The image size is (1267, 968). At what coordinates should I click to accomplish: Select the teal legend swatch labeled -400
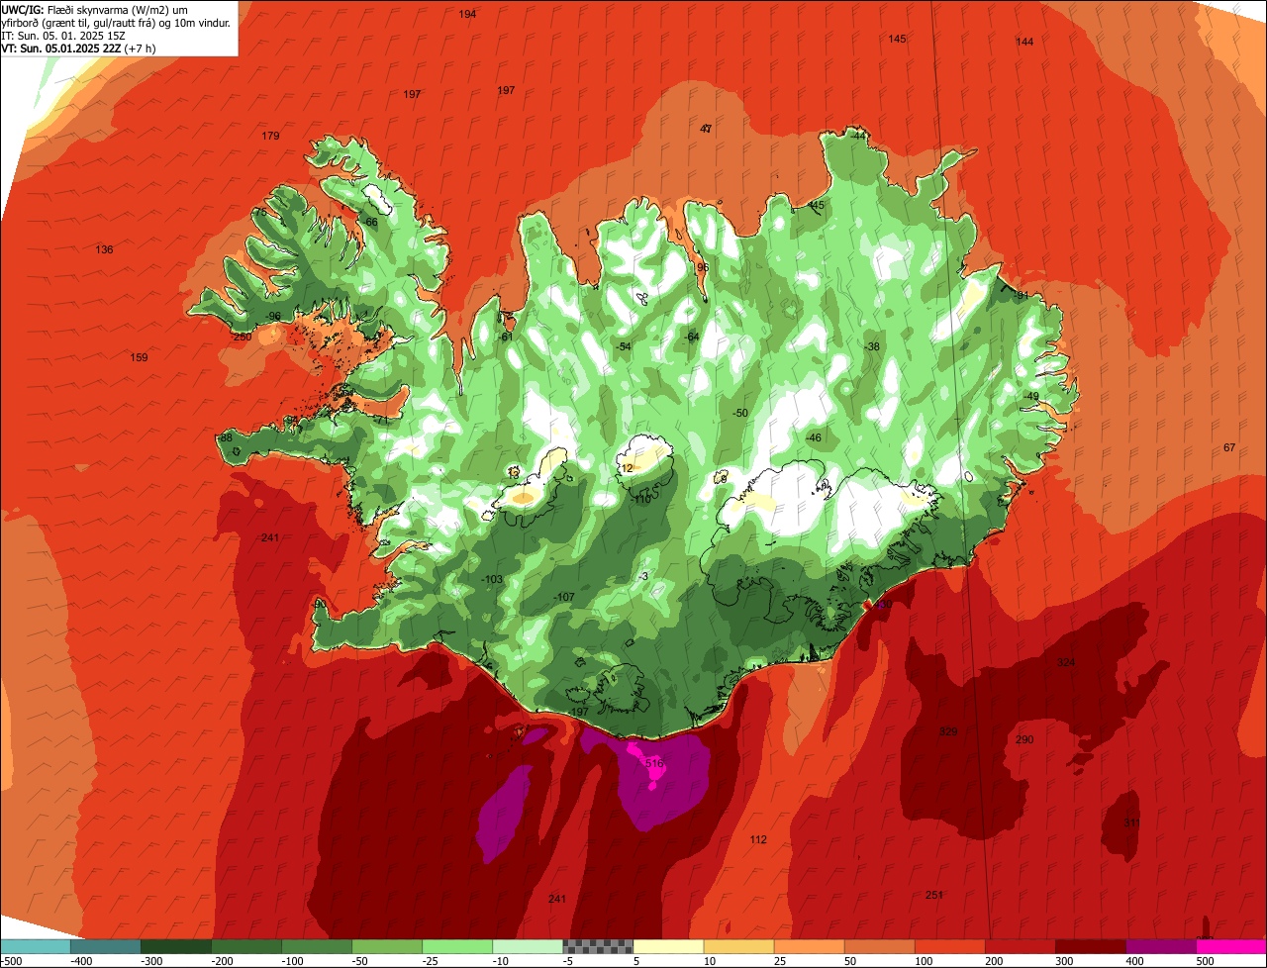106,946
